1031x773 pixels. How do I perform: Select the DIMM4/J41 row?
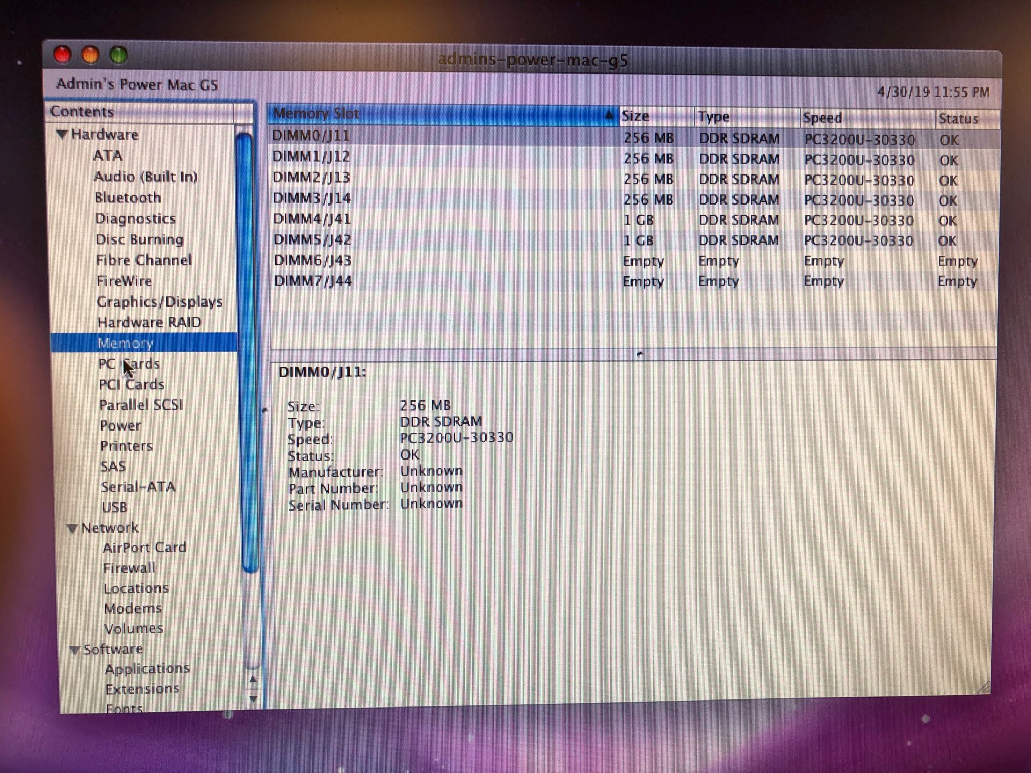pos(634,220)
